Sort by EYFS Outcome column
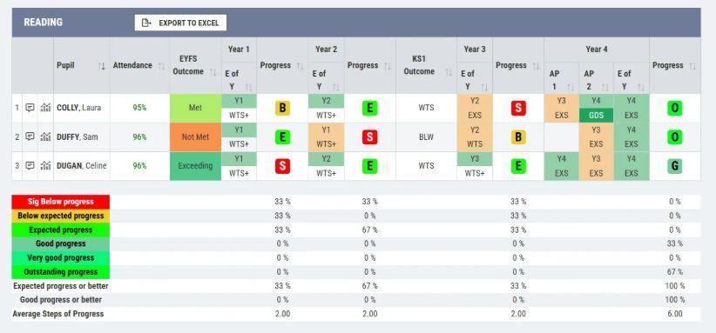The width and height of the screenshot is (716, 333). [213, 72]
